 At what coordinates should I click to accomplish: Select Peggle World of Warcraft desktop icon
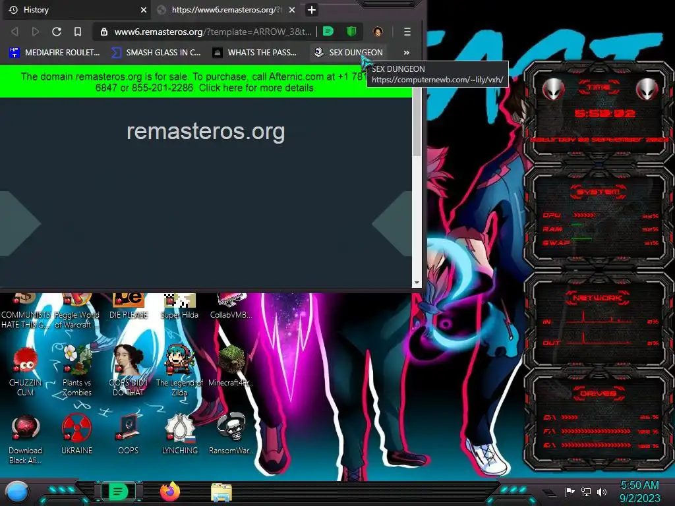coord(76,312)
